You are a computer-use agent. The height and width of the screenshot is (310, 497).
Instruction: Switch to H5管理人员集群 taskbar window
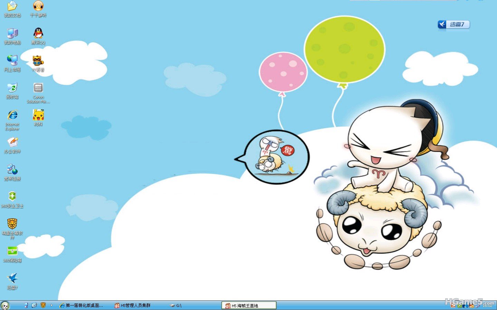[x=133, y=306]
